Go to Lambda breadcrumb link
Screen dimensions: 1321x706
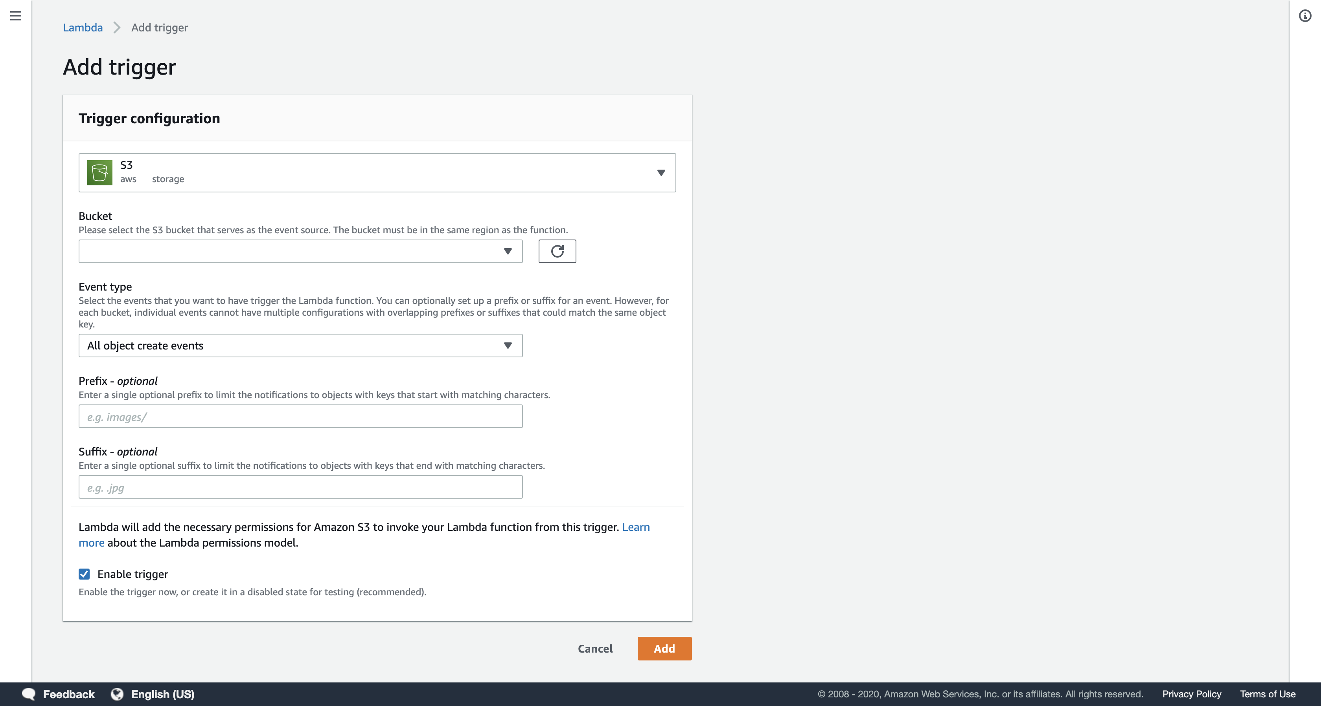pyautogui.click(x=83, y=27)
